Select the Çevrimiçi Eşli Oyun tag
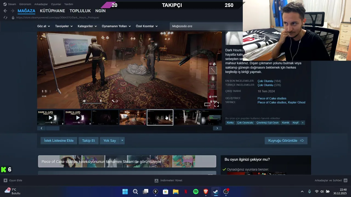Viewport: 351px width, 197px height. 267,123
